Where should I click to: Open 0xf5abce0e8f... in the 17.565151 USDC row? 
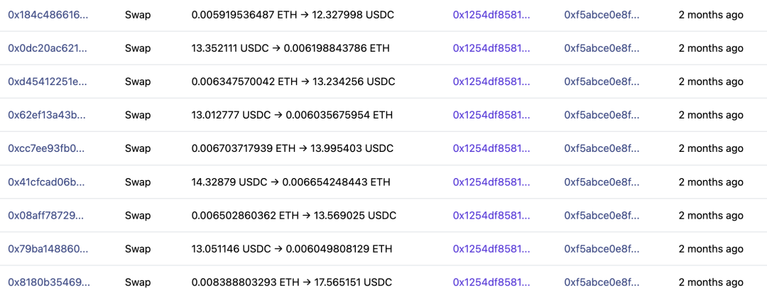[x=602, y=282]
